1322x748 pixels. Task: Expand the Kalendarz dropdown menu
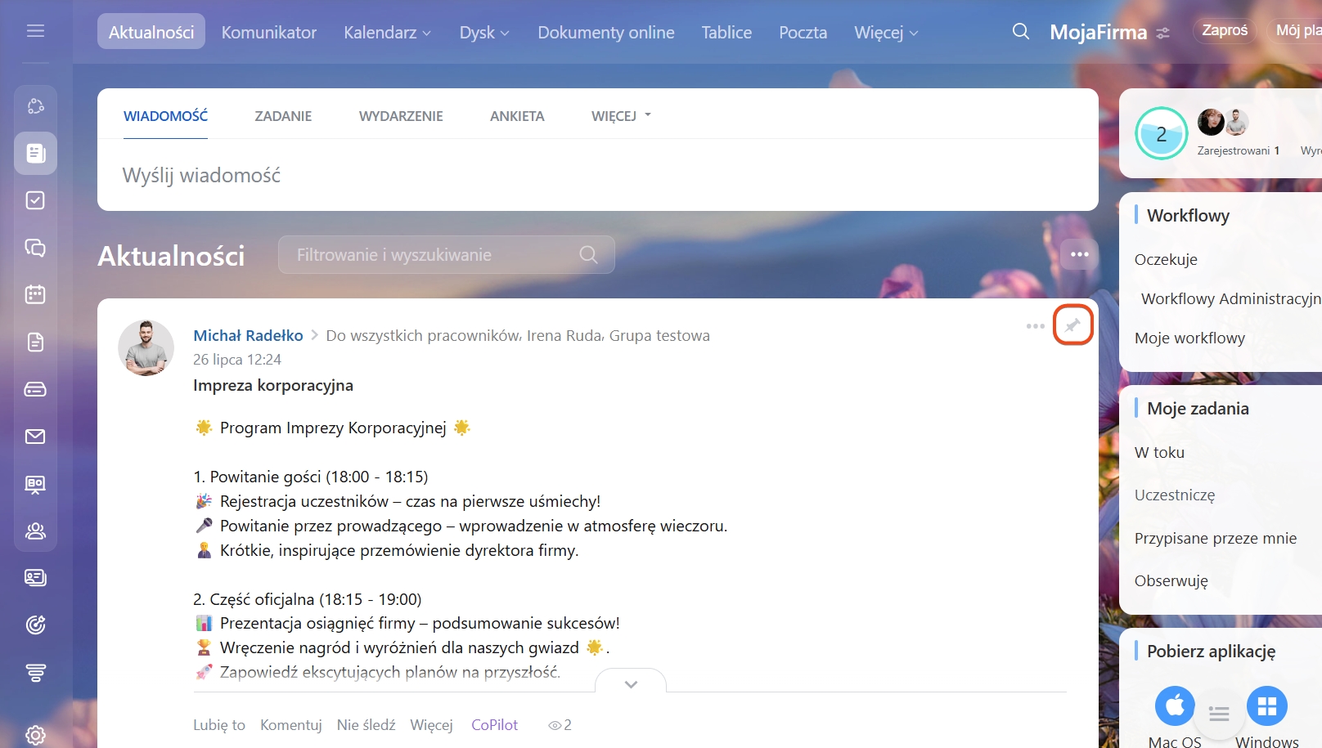point(387,33)
